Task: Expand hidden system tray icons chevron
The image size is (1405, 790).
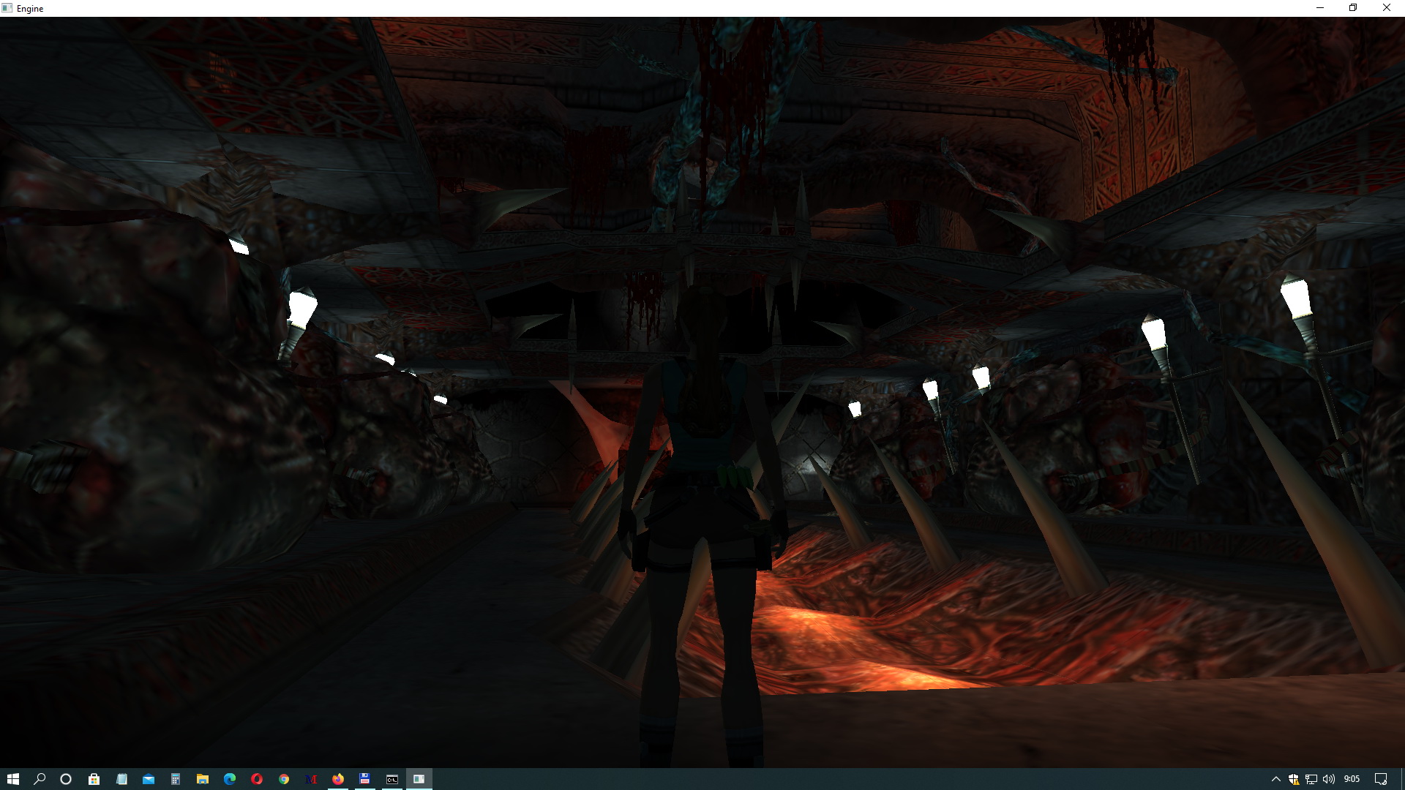Action: (1275, 779)
